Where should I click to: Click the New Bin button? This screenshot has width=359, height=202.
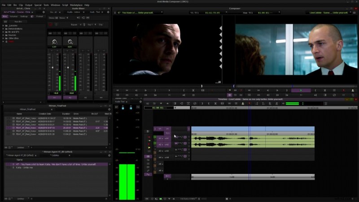click(18, 22)
